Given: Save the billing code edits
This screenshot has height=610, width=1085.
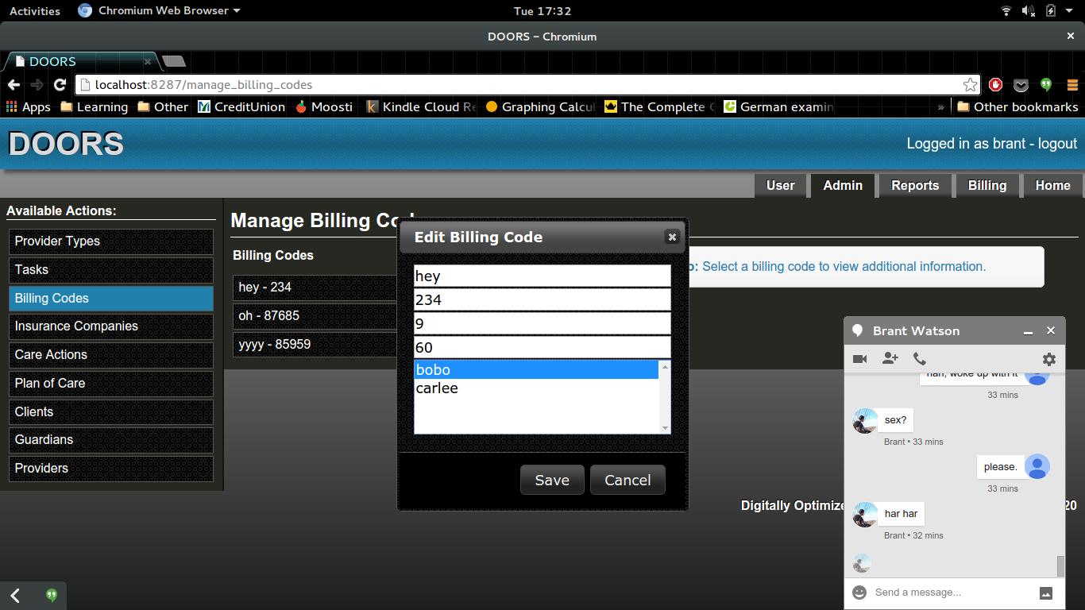Looking at the screenshot, I should [x=552, y=480].
